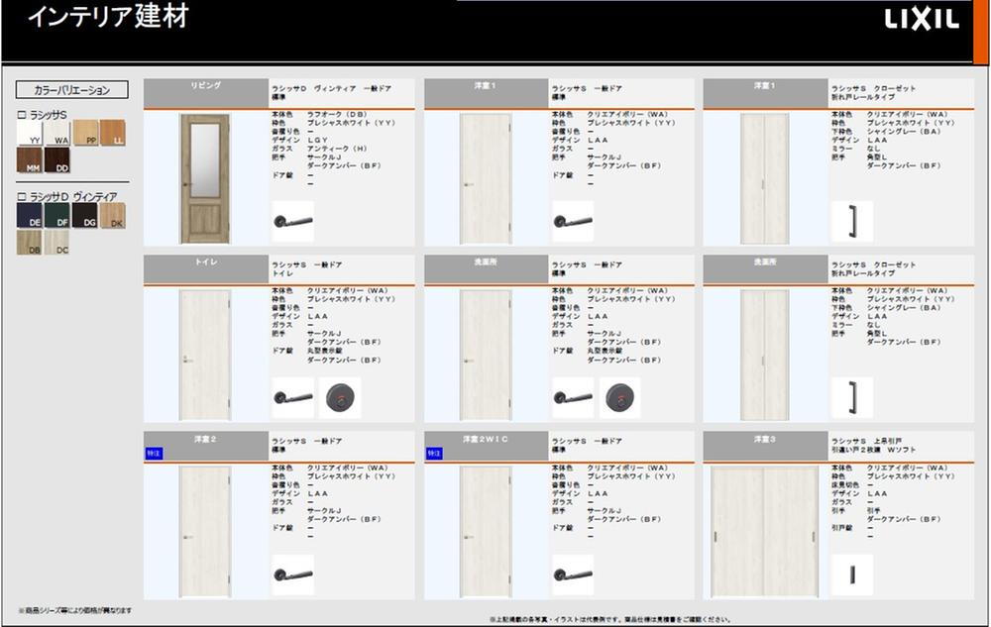Click 引違い戸2枚建 Wソフト text
The width and height of the screenshot is (991, 627).
click(x=873, y=450)
